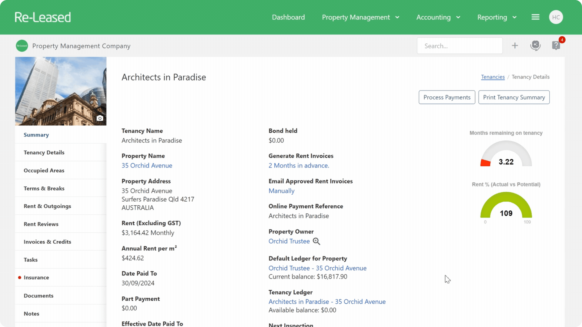Screen dimensions: 582x327
Task: Open the Insurance sidebar tab
Action: coord(61,278)
